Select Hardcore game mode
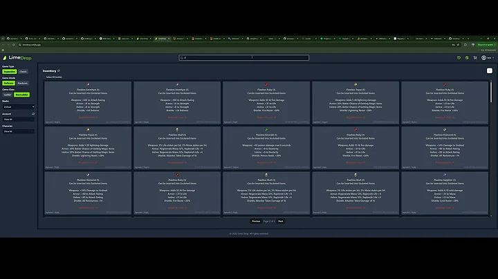The width and height of the screenshot is (498, 279). (23, 83)
